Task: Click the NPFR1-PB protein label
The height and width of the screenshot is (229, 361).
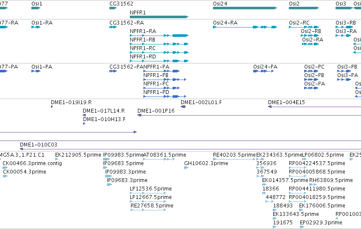Action: point(156,75)
